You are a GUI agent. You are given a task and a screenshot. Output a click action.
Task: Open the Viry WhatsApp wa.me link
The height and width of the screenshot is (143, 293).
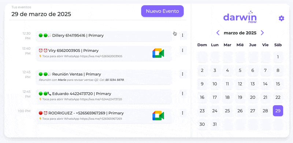point(101,56)
